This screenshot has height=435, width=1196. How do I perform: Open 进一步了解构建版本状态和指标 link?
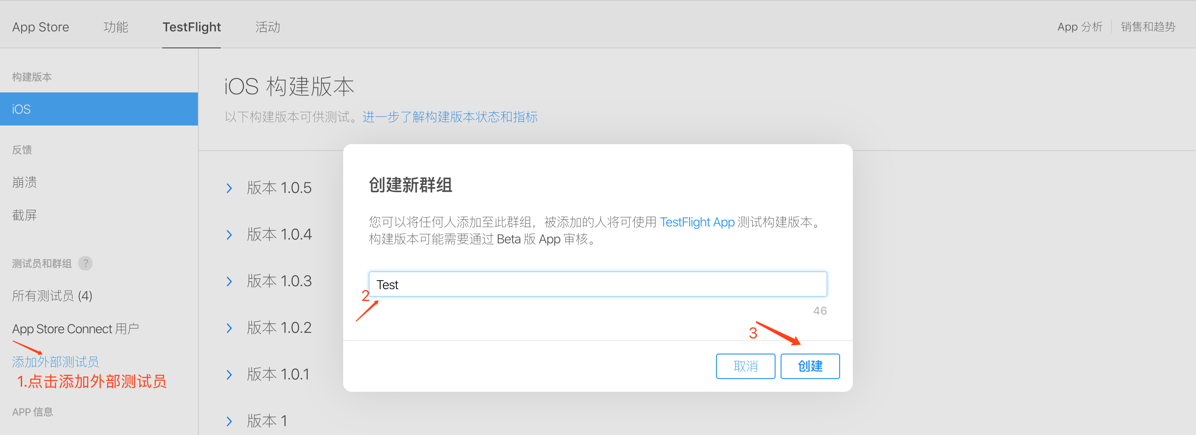[449, 117]
